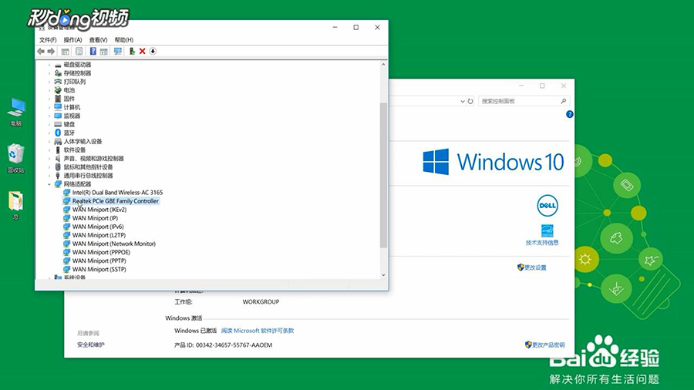Click the Back arrow in Device Manager toolbar

point(41,52)
